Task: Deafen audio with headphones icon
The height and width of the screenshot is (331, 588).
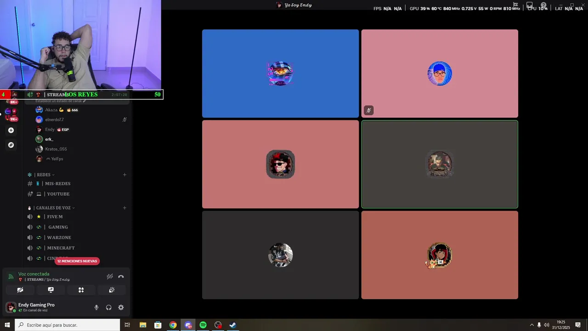Action: pyautogui.click(x=109, y=308)
